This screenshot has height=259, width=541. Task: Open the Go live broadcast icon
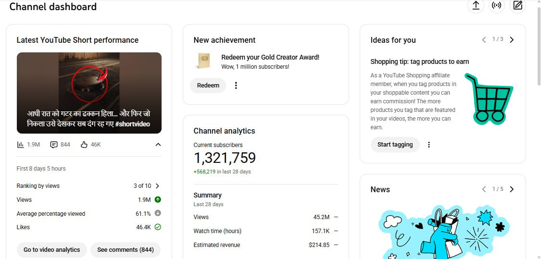497,6
